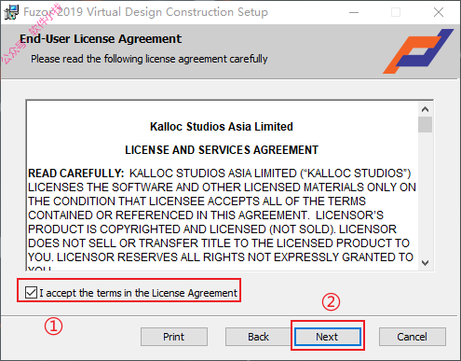461x361 pixels.
Task: Print the license agreement
Action: coord(174,337)
